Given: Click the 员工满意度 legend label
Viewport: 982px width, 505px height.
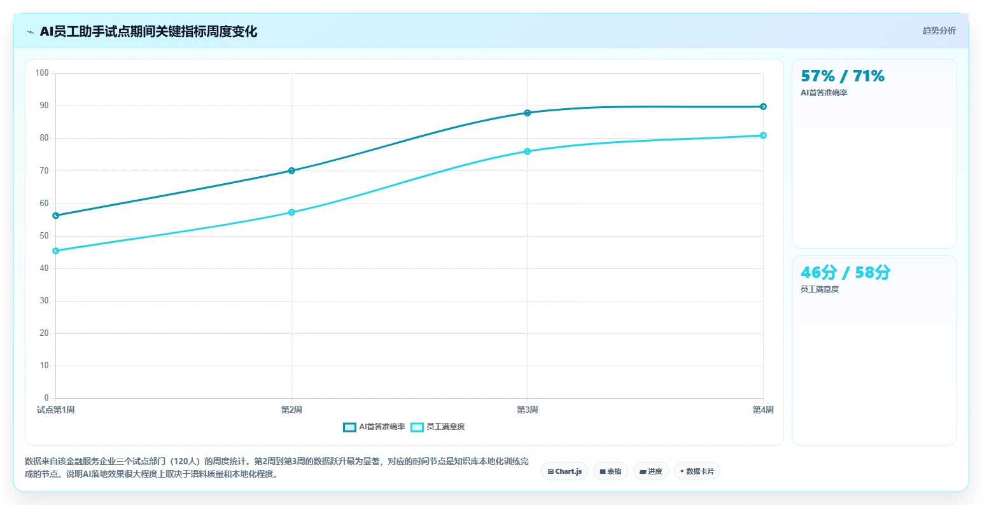Looking at the screenshot, I should tap(445, 427).
